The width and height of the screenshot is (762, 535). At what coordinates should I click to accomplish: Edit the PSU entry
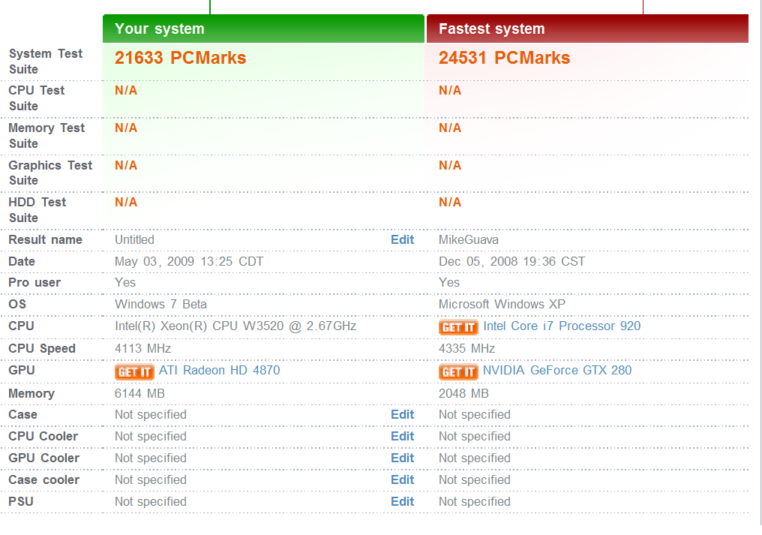click(403, 501)
